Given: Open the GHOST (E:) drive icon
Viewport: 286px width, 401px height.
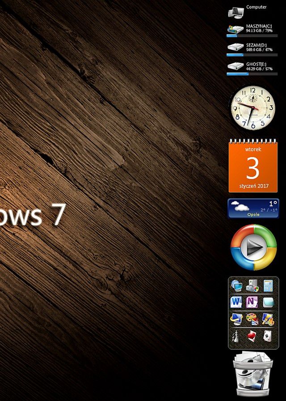Looking at the screenshot, I should point(236,66).
